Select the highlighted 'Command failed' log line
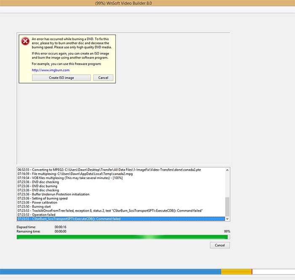The height and width of the screenshot is (280, 295). [121, 219]
